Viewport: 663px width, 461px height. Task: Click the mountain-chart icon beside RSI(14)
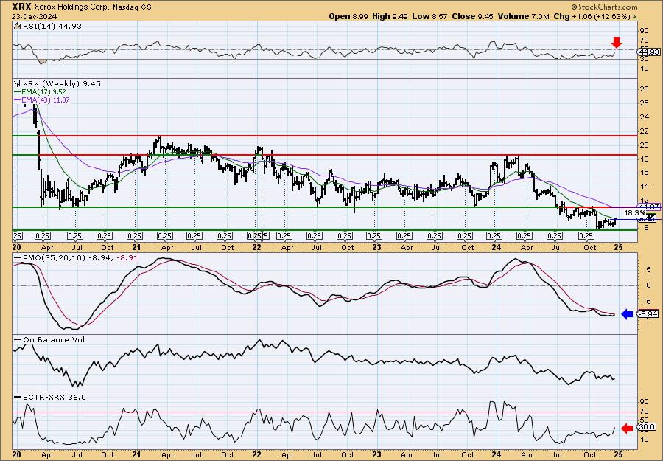point(16,26)
